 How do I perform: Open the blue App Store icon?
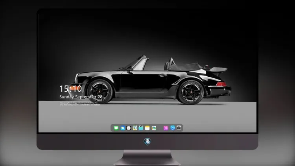pos(173,128)
